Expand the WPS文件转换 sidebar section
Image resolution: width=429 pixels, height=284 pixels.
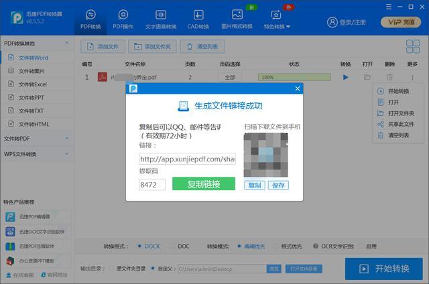tap(36, 154)
